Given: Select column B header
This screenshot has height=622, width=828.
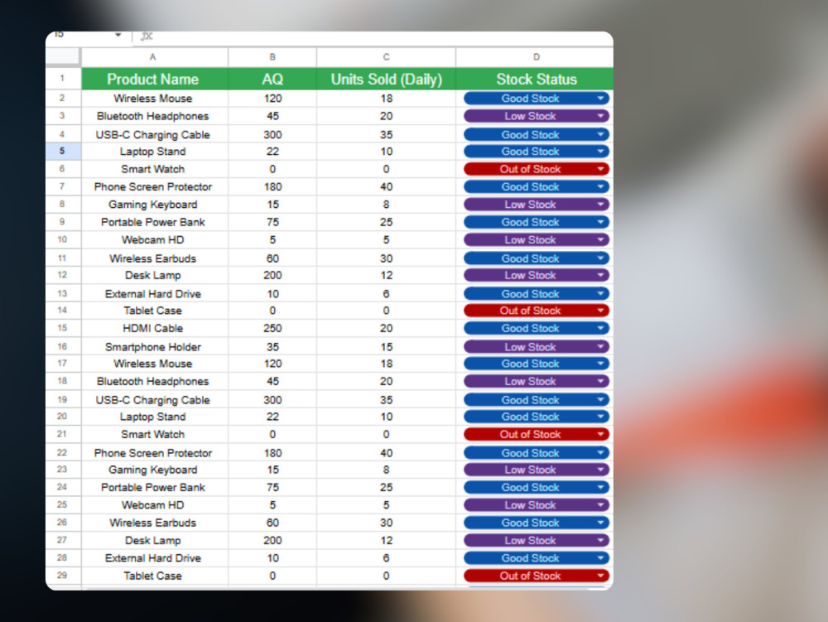Looking at the screenshot, I should click(x=272, y=57).
